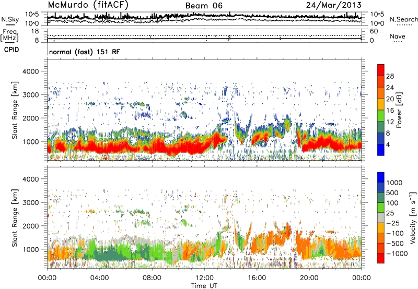Click the "60" tick on the Nave axis
The image size is (418, 289).
coord(374,31)
